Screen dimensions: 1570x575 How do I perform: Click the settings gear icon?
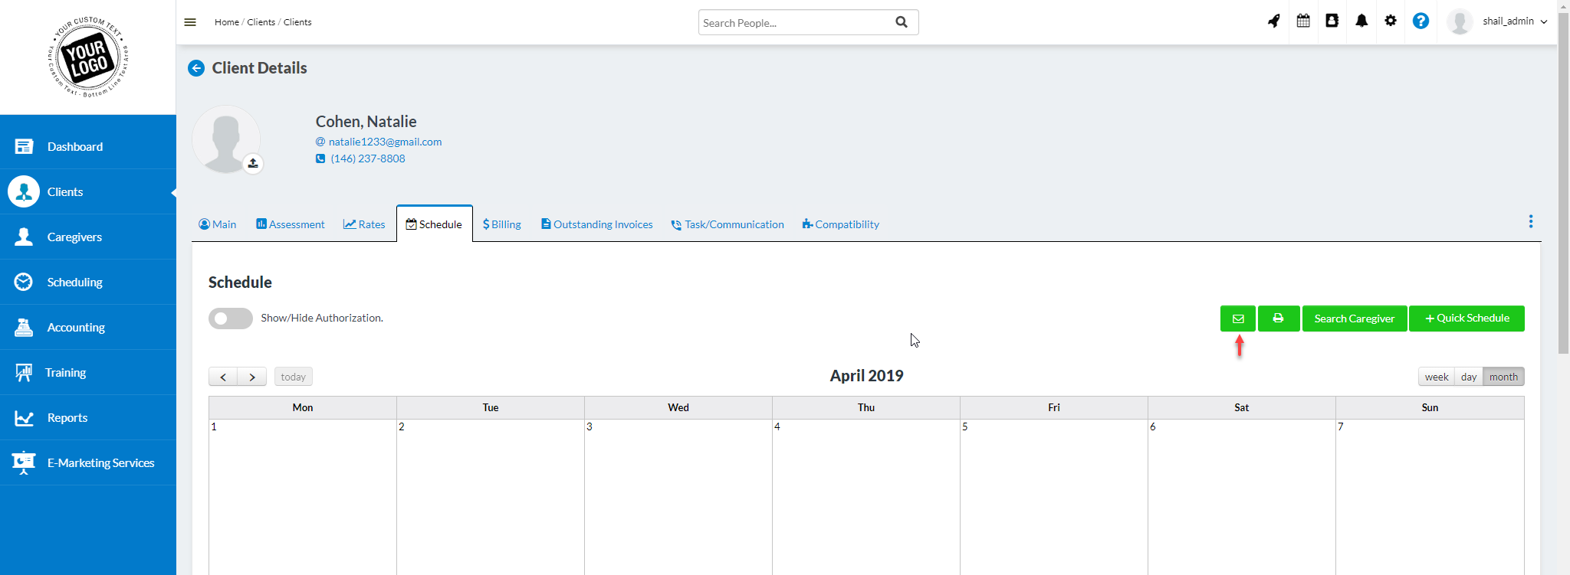pyautogui.click(x=1391, y=21)
